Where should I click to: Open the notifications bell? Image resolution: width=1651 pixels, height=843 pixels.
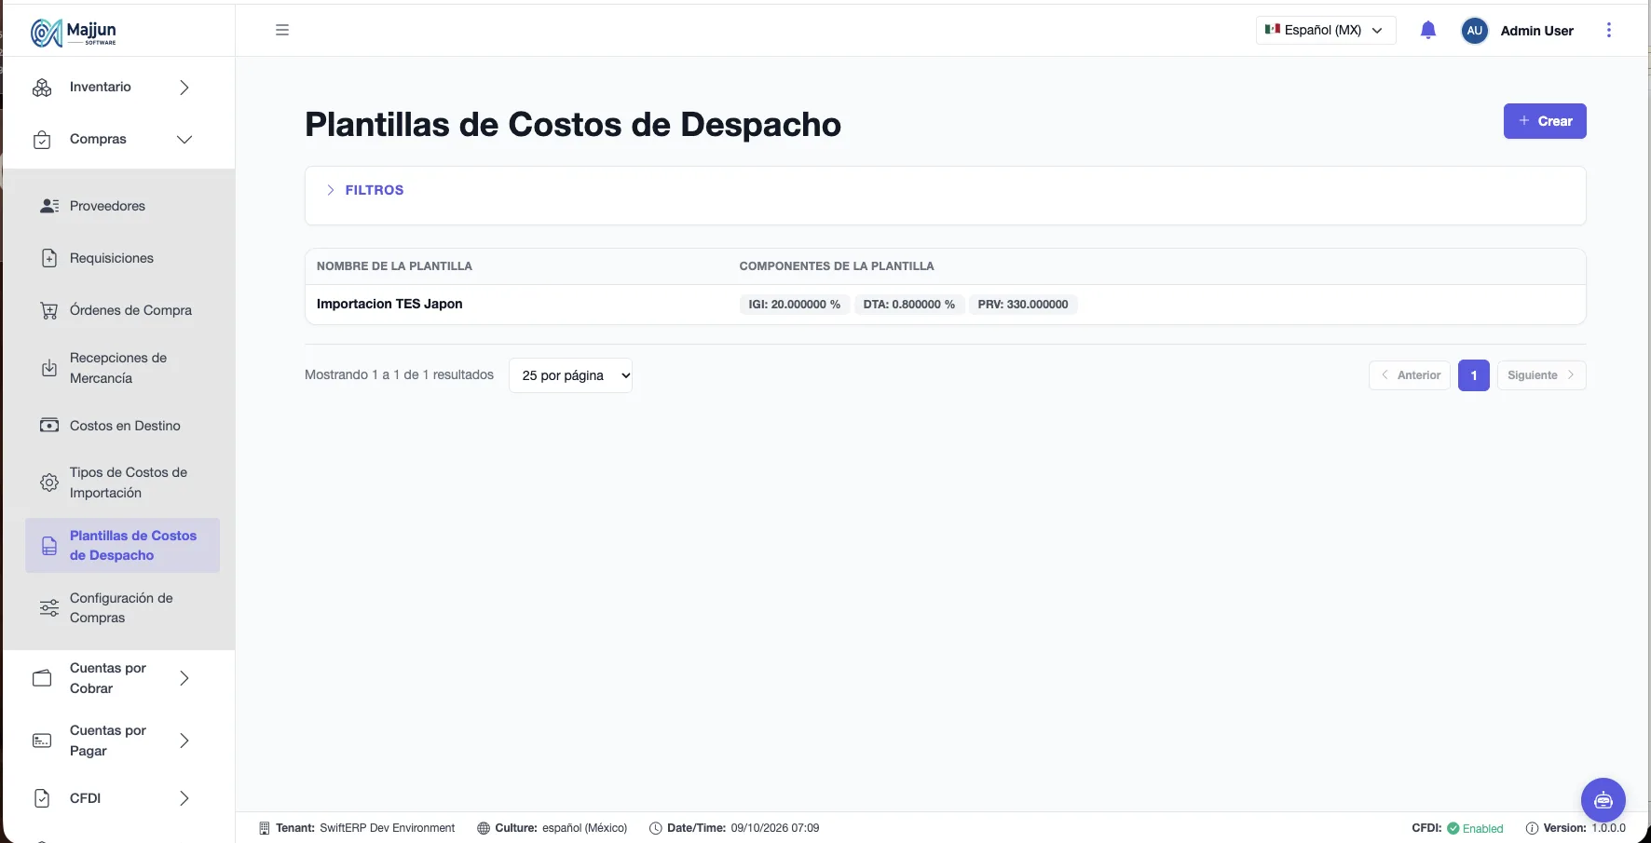point(1428,30)
